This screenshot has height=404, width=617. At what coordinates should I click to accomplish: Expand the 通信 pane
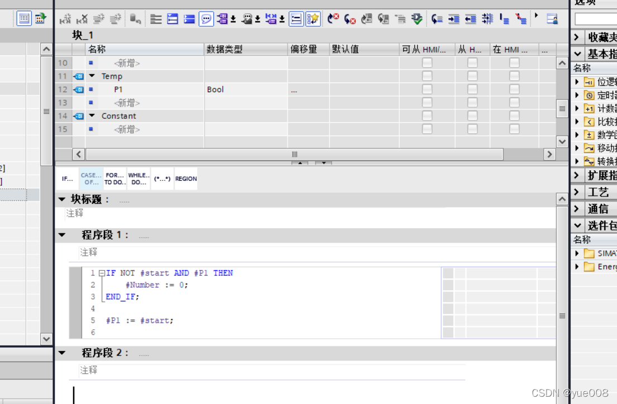pos(576,209)
